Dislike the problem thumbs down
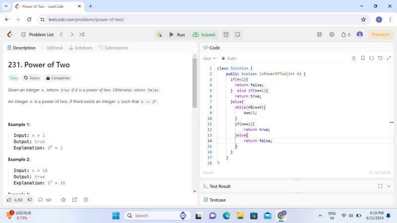397x223 pixels. [30, 200]
